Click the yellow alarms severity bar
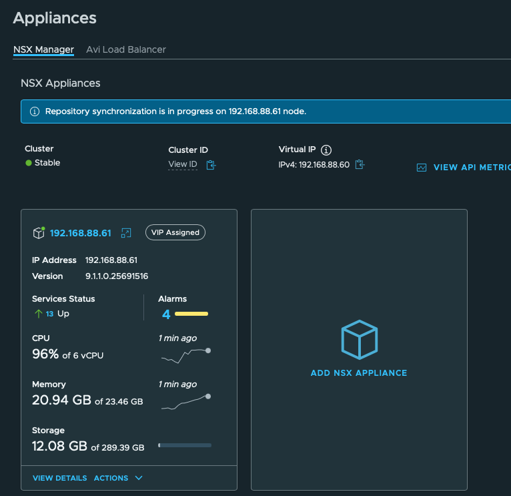Screen dimensions: 511x496 tap(191, 314)
